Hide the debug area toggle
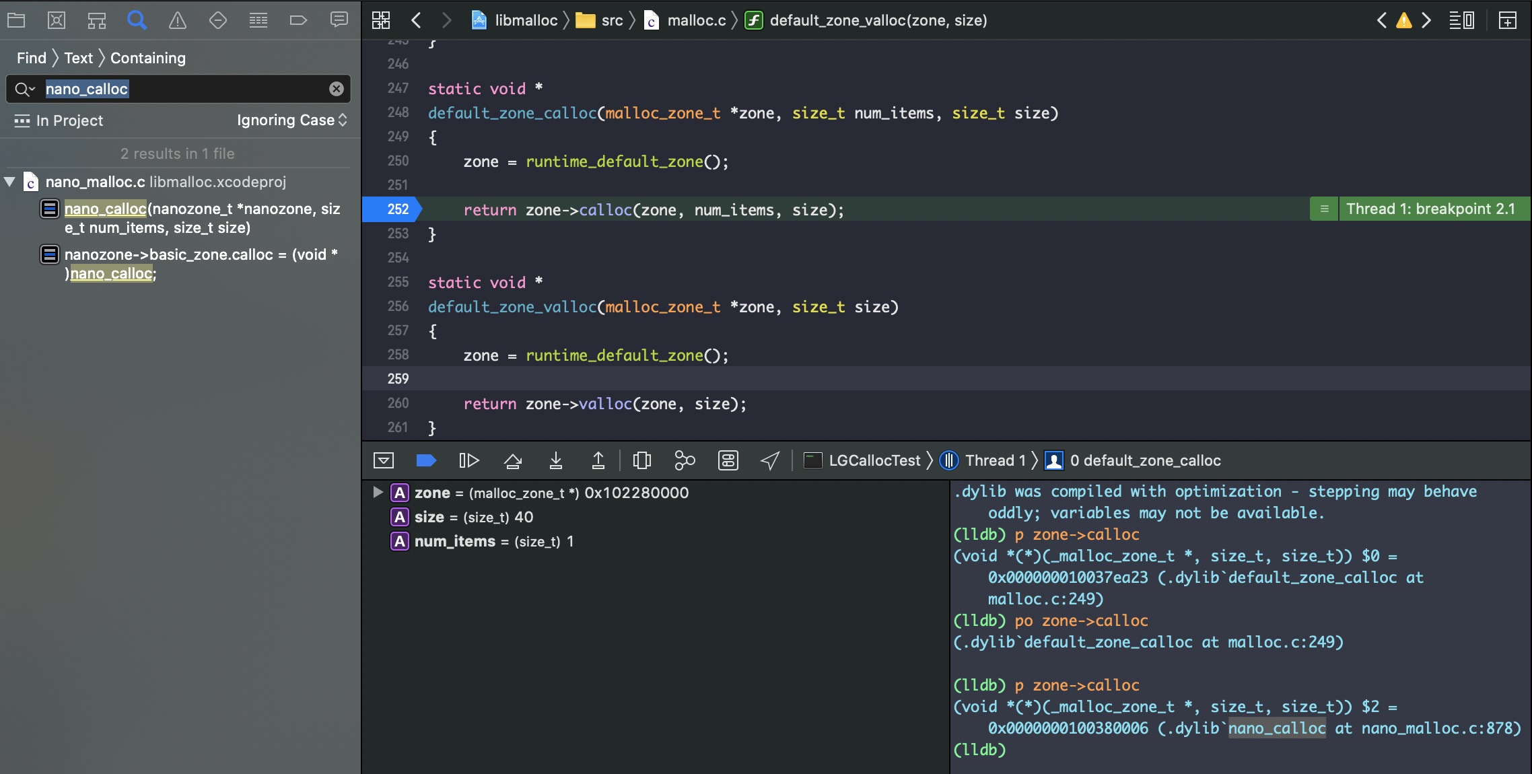 (x=384, y=460)
